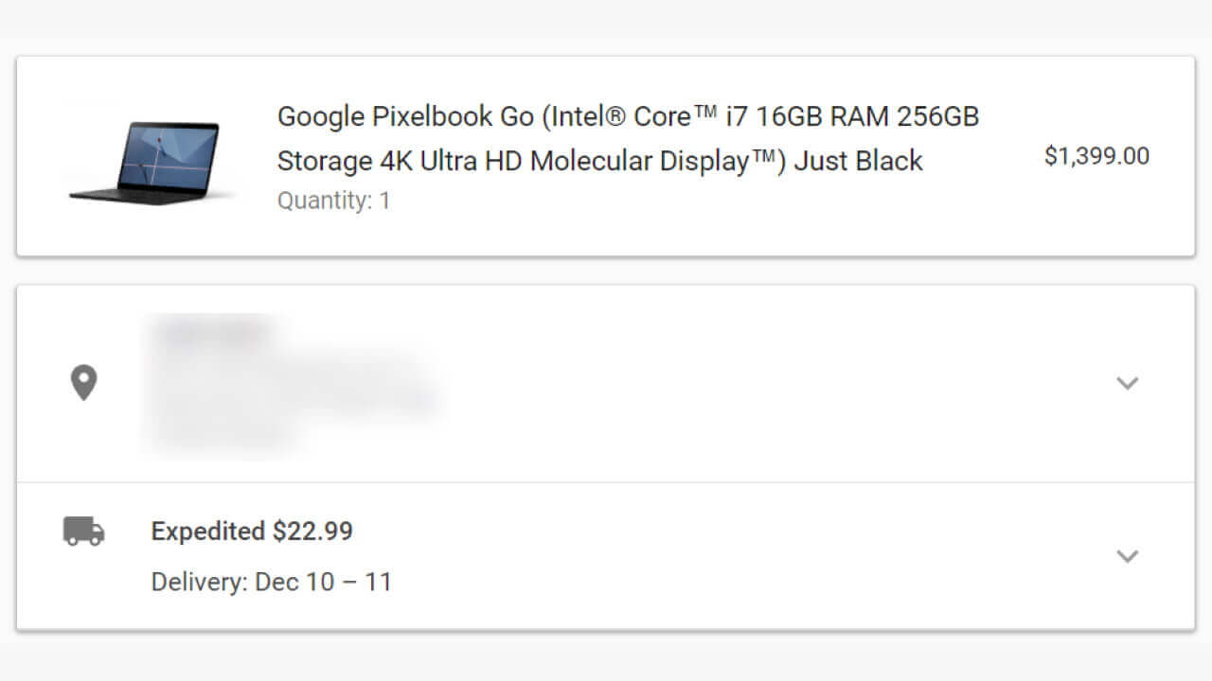Select the Expedited $22.99 shipping label

tap(252, 531)
